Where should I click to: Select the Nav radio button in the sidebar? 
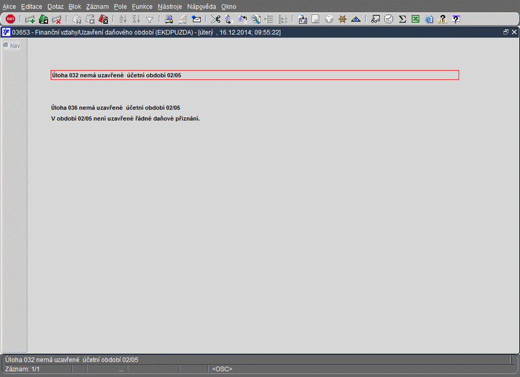pos(6,45)
